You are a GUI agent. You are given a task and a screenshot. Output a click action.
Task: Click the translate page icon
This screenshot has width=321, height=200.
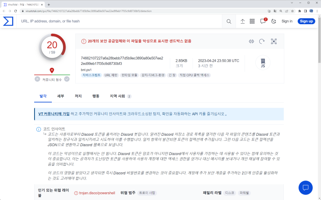coord(275,11)
